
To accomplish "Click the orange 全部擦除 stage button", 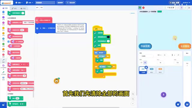I will tap(185, 46).
